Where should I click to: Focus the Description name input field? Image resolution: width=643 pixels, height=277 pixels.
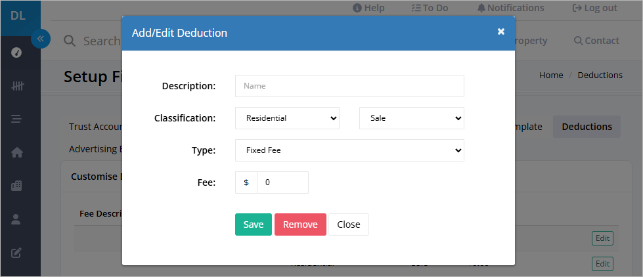coord(349,86)
